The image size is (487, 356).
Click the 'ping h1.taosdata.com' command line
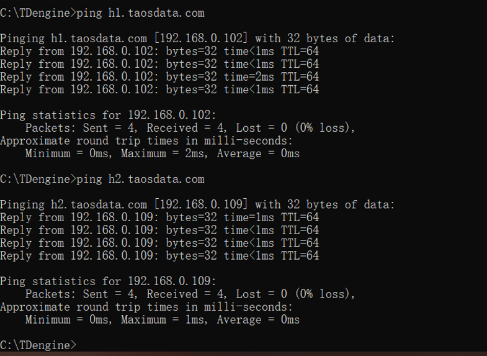pos(102,13)
